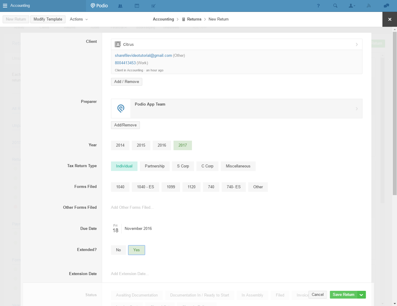
Task: Click the help question mark icon
Action: (x=318, y=6)
